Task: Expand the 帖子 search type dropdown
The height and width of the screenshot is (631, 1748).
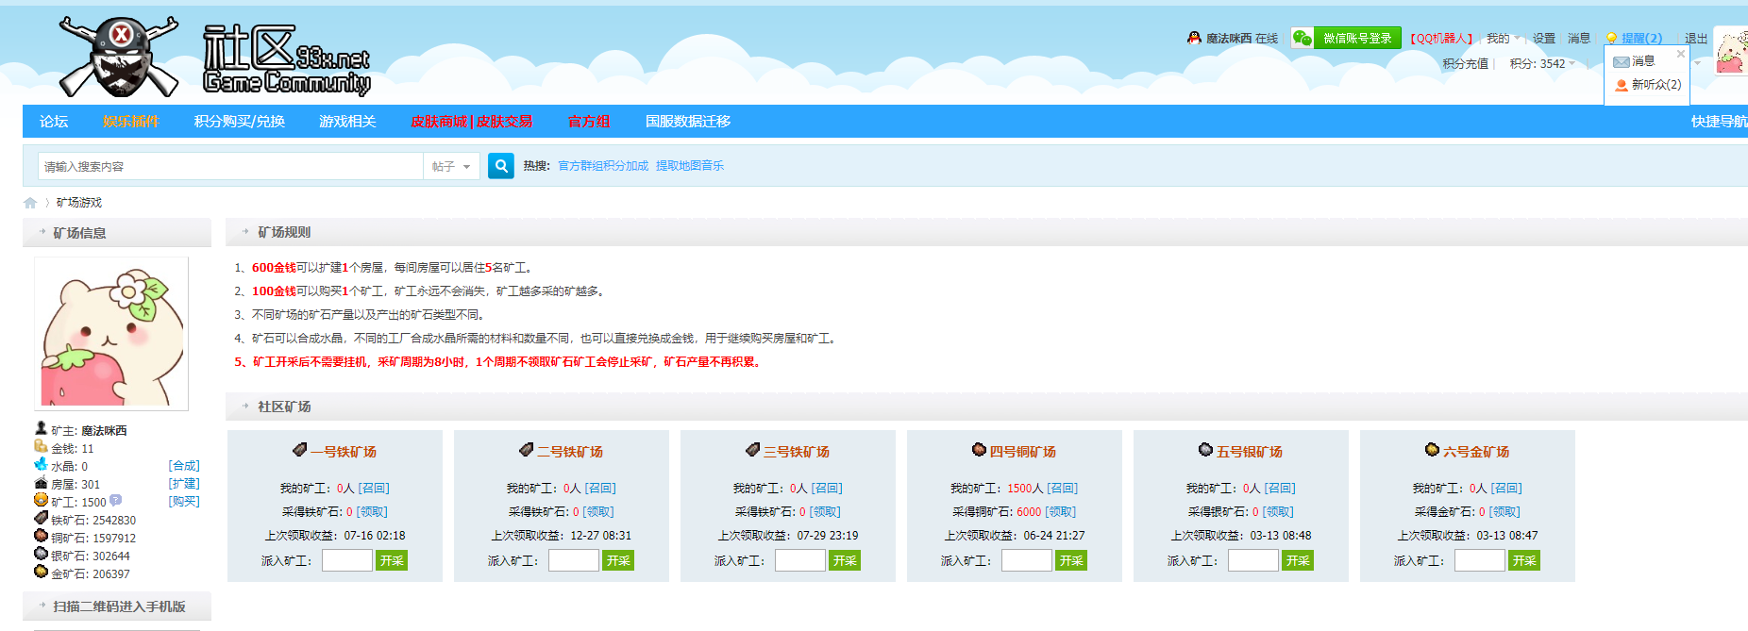Action: click(452, 167)
